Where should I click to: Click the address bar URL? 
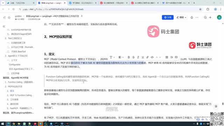pos(53,9)
